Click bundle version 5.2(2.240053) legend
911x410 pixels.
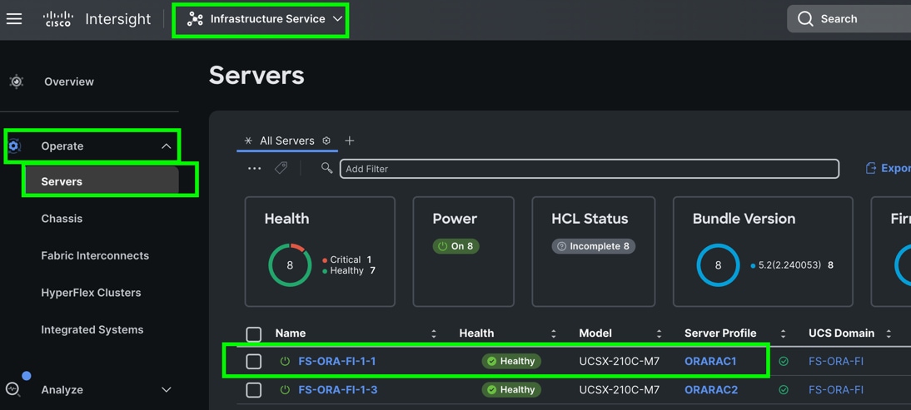(793, 265)
